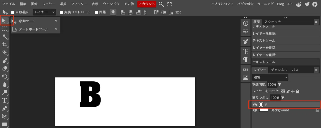Select the Rectangle shape tool
The width and height of the screenshot is (321, 128).
(x=5, y=124)
